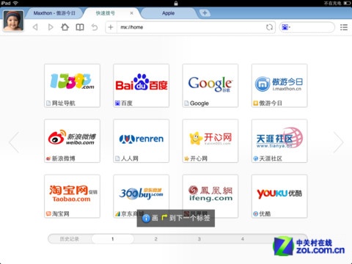Click the info icon in gesture popup
The image size is (352, 264).
(x=146, y=218)
